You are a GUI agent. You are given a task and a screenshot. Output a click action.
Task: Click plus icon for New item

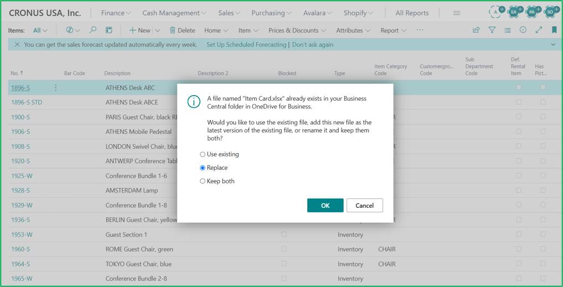click(132, 30)
